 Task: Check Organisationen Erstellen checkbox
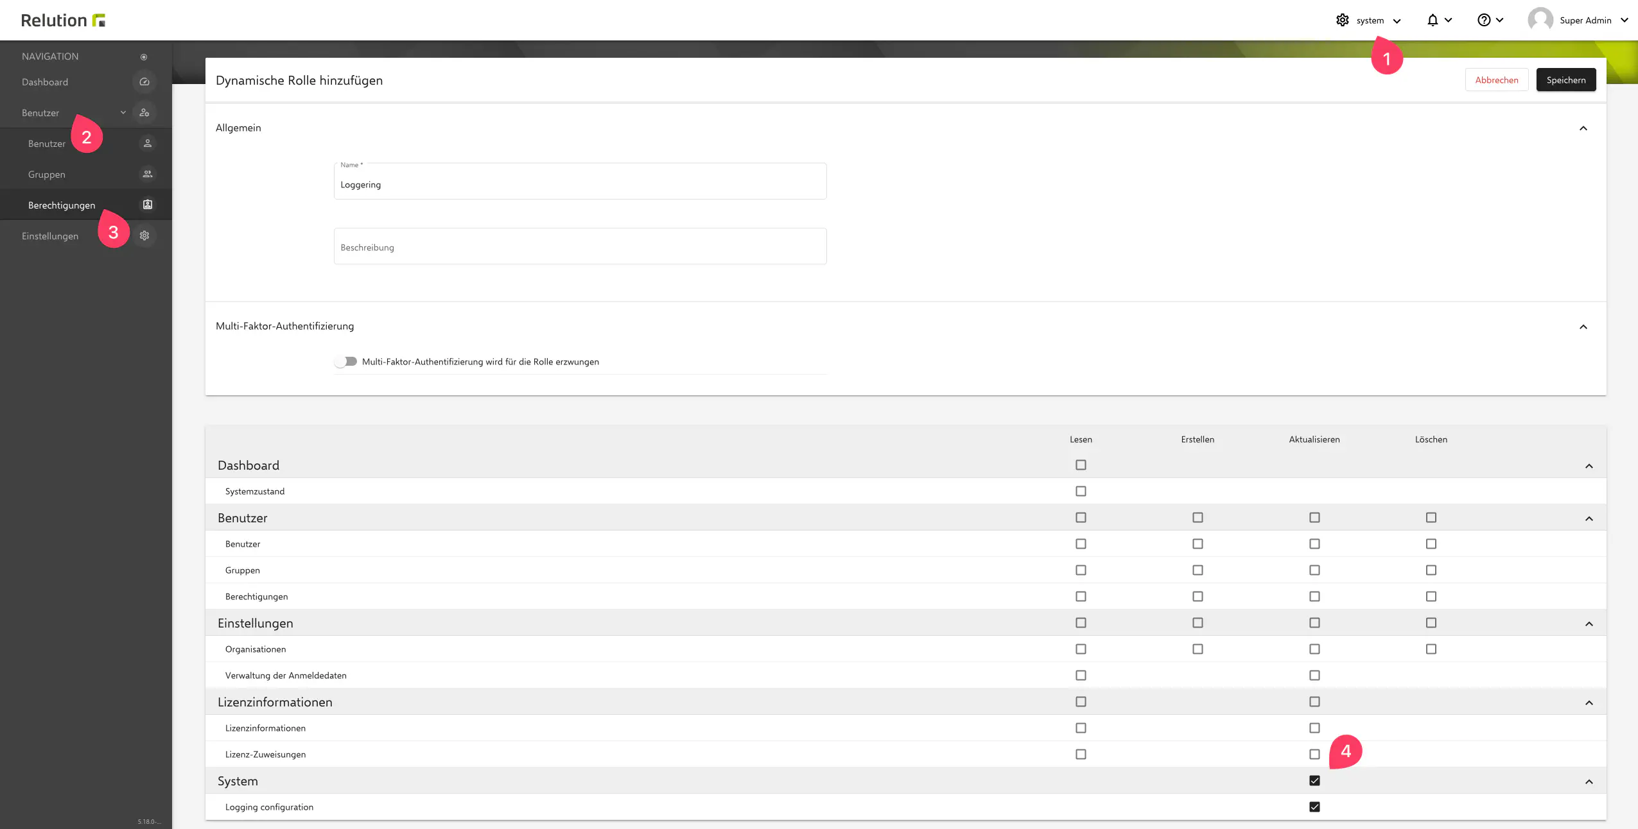click(1198, 649)
